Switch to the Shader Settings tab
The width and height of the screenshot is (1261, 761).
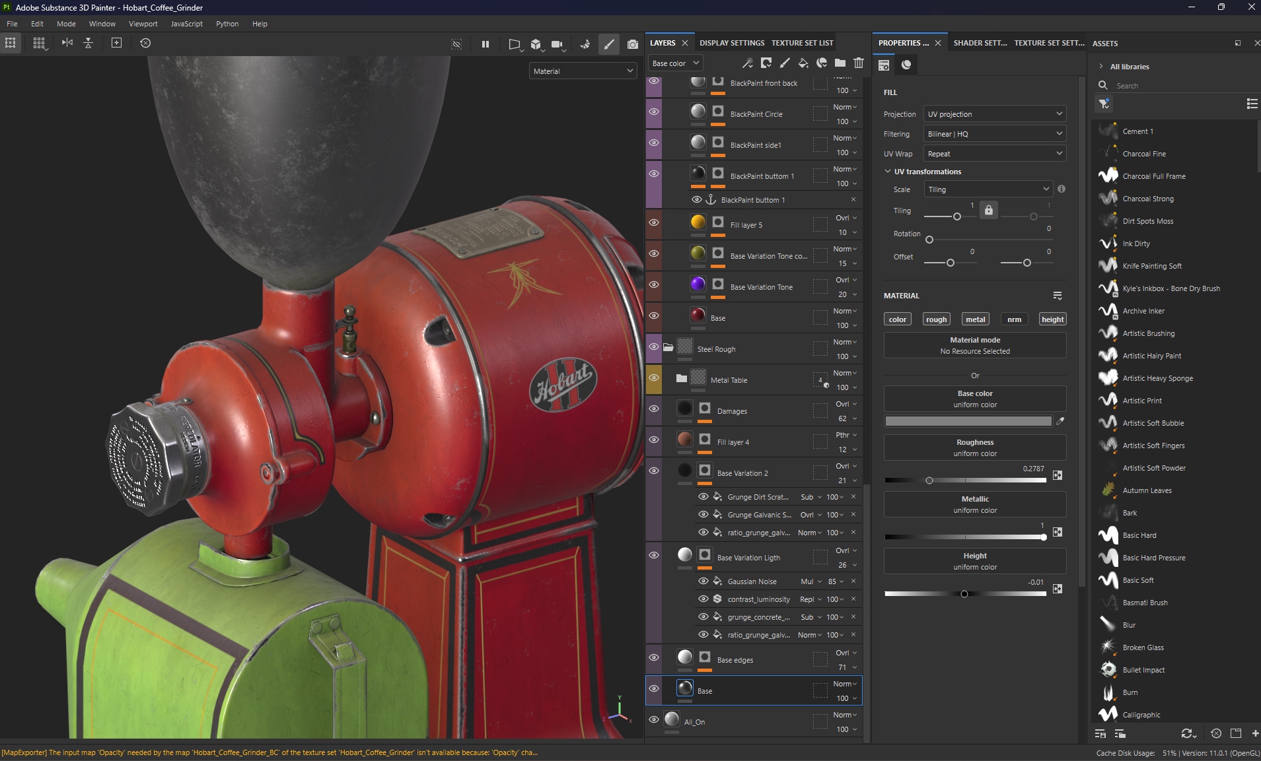tap(980, 43)
